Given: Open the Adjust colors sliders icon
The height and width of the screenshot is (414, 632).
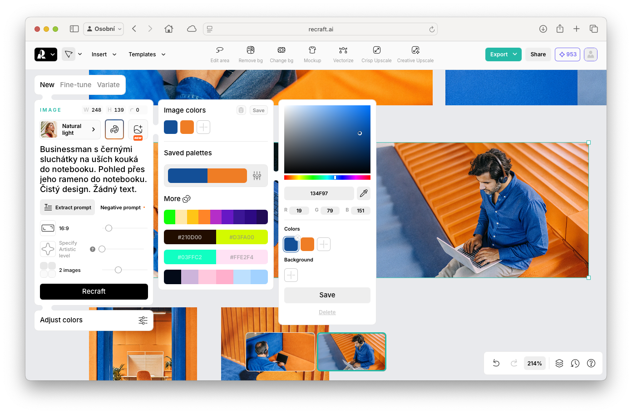Looking at the screenshot, I should tap(143, 320).
